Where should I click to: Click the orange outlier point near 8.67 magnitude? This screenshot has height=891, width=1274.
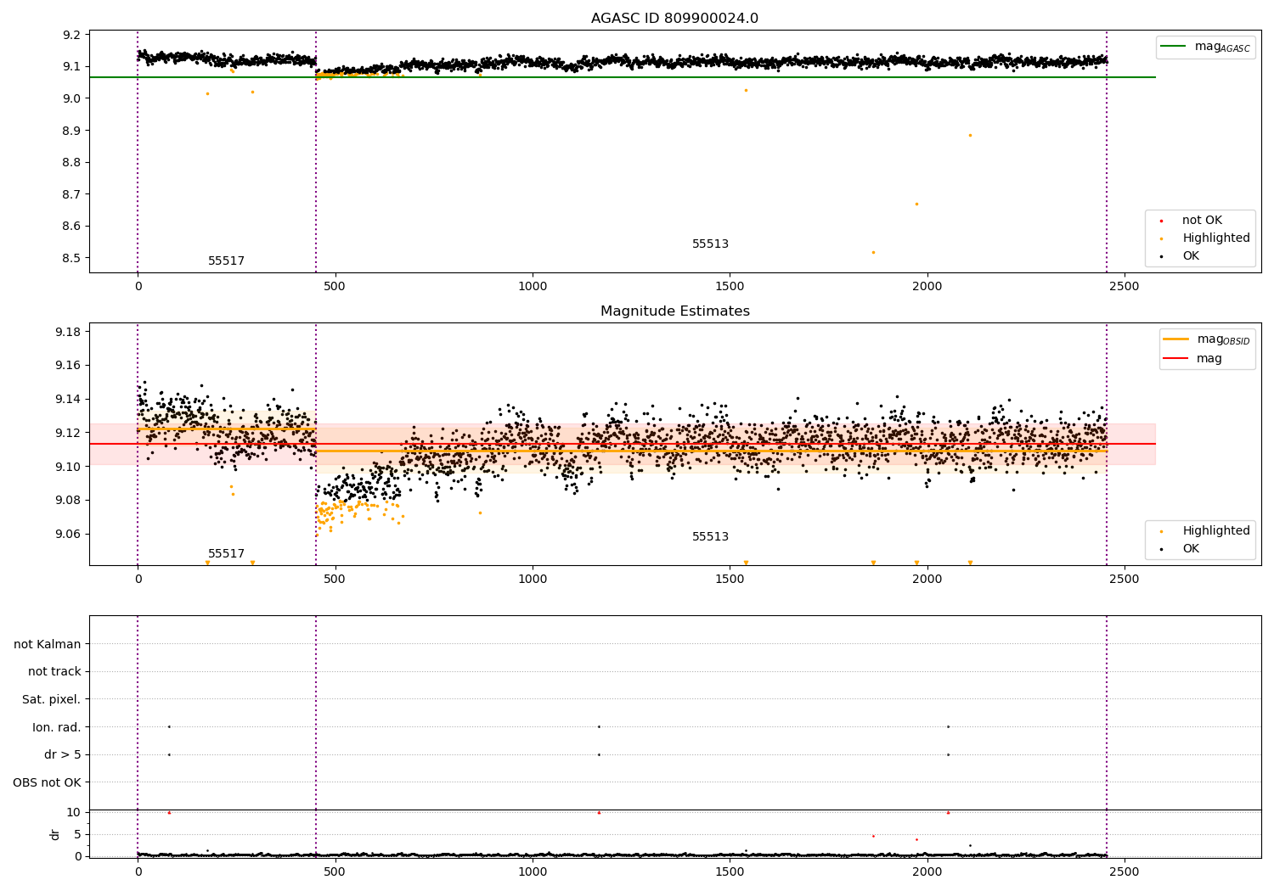[x=916, y=204]
